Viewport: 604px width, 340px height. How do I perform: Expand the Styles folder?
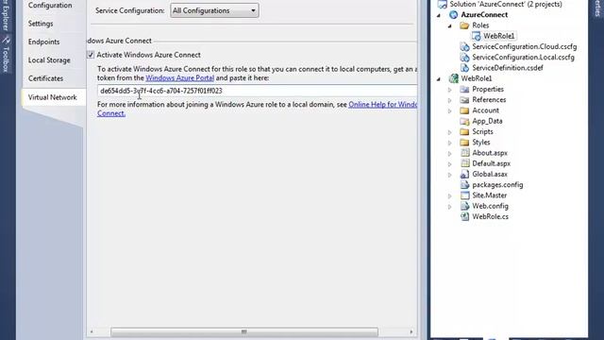point(449,143)
